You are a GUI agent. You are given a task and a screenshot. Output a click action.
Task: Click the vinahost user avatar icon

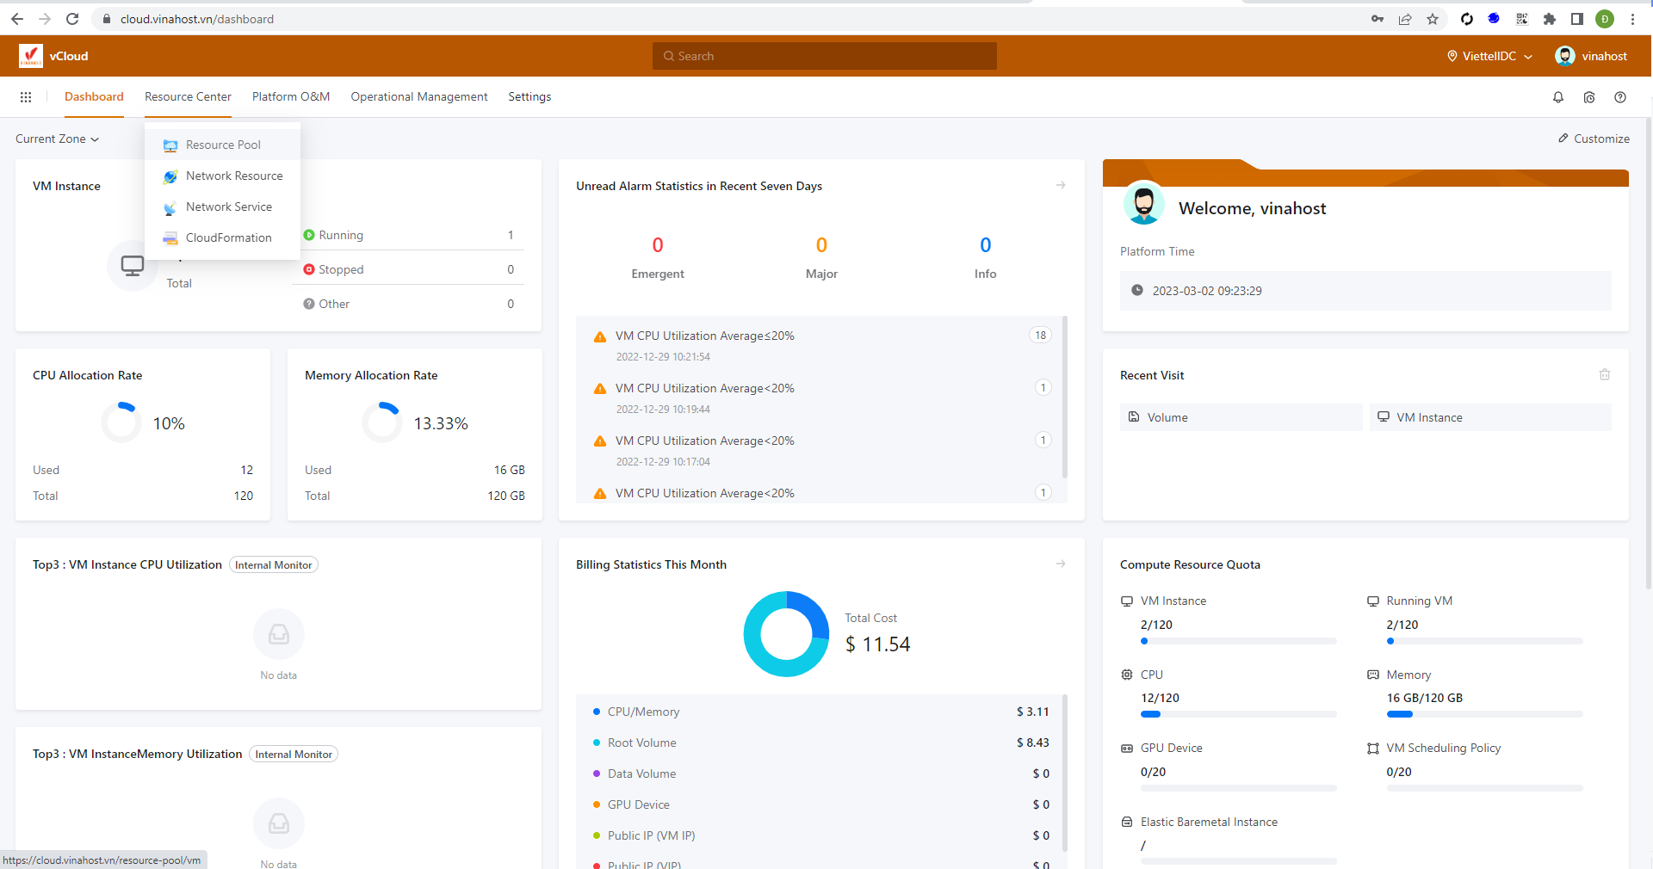click(1564, 56)
